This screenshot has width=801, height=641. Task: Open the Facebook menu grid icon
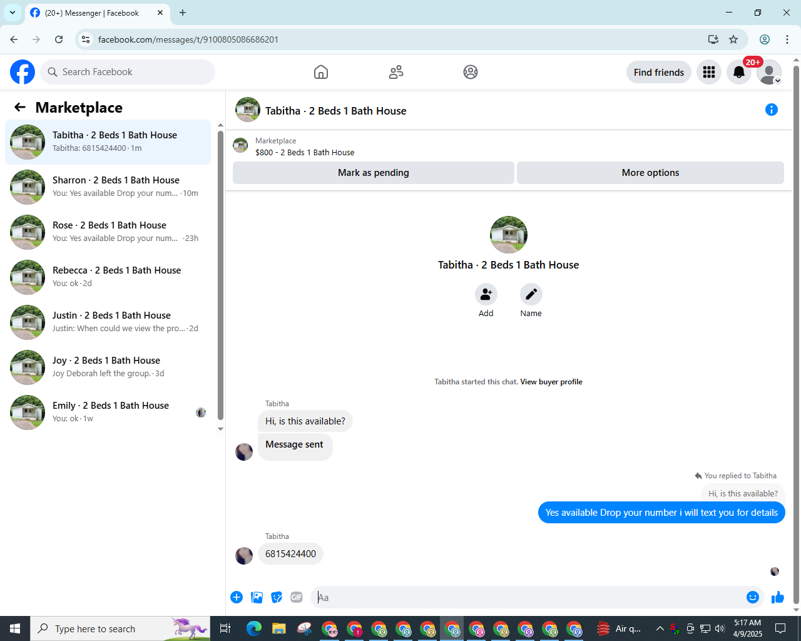click(x=709, y=72)
